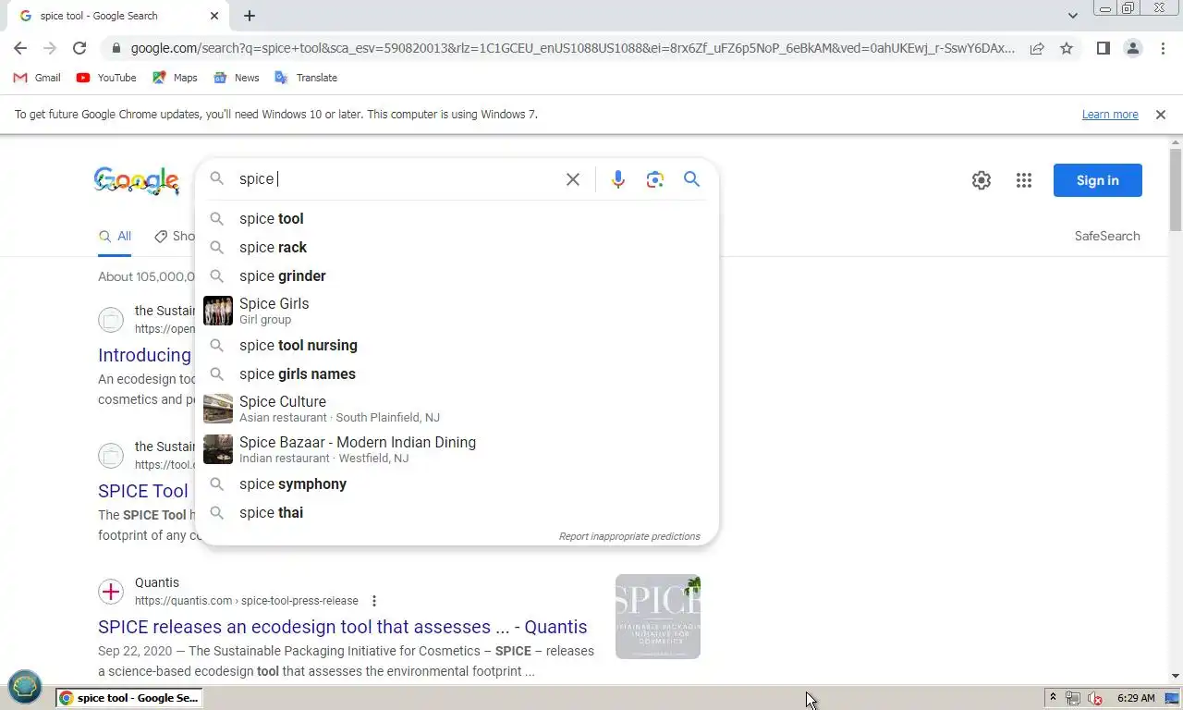1183x710 pixels.
Task: Click in the search input field
Action: tap(397, 179)
